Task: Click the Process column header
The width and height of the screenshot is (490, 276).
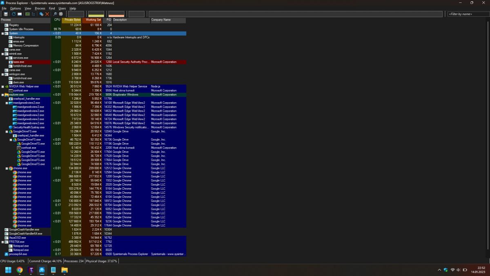Action: pyautogui.click(x=25, y=20)
